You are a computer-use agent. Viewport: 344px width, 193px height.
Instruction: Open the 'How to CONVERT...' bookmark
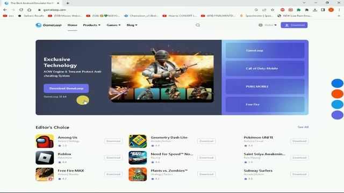click(180, 16)
